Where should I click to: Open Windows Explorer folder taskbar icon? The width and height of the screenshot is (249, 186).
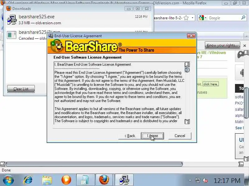(47, 180)
